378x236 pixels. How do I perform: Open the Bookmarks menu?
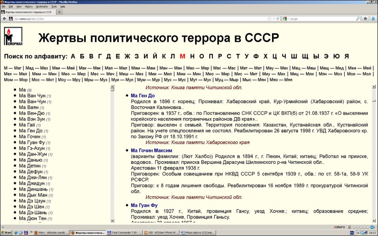click(42, 7)
